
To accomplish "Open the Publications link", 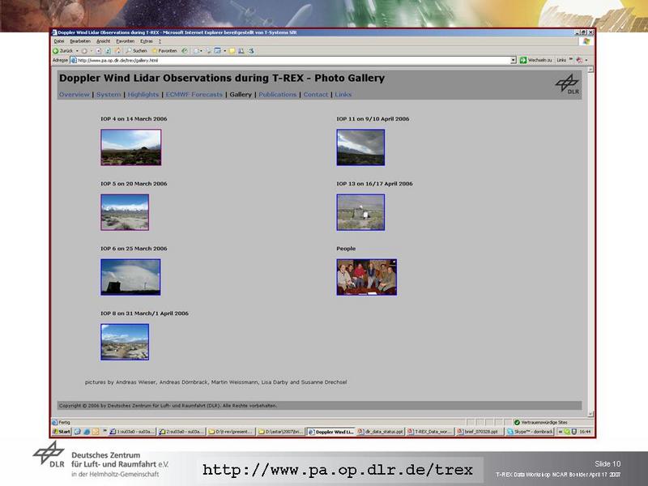I will click(278, 95).
